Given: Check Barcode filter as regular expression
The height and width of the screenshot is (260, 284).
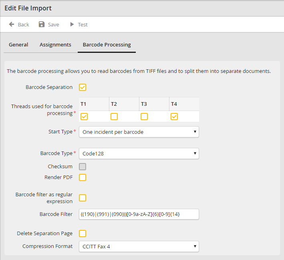Looking at the screenshot, I should tap(83, 198).
